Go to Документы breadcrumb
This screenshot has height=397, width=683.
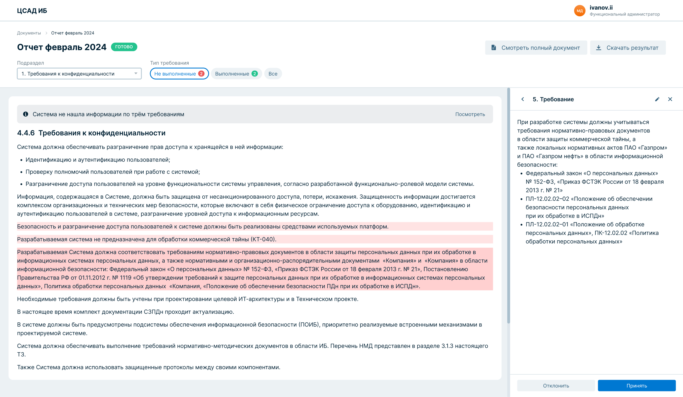pyautogui.click(x=29, y=33)
